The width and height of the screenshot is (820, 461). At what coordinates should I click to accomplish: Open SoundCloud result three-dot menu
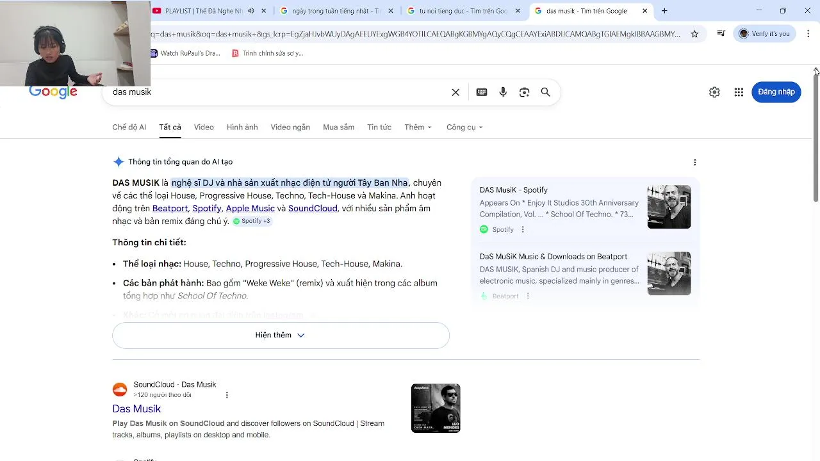click(227, 395)
